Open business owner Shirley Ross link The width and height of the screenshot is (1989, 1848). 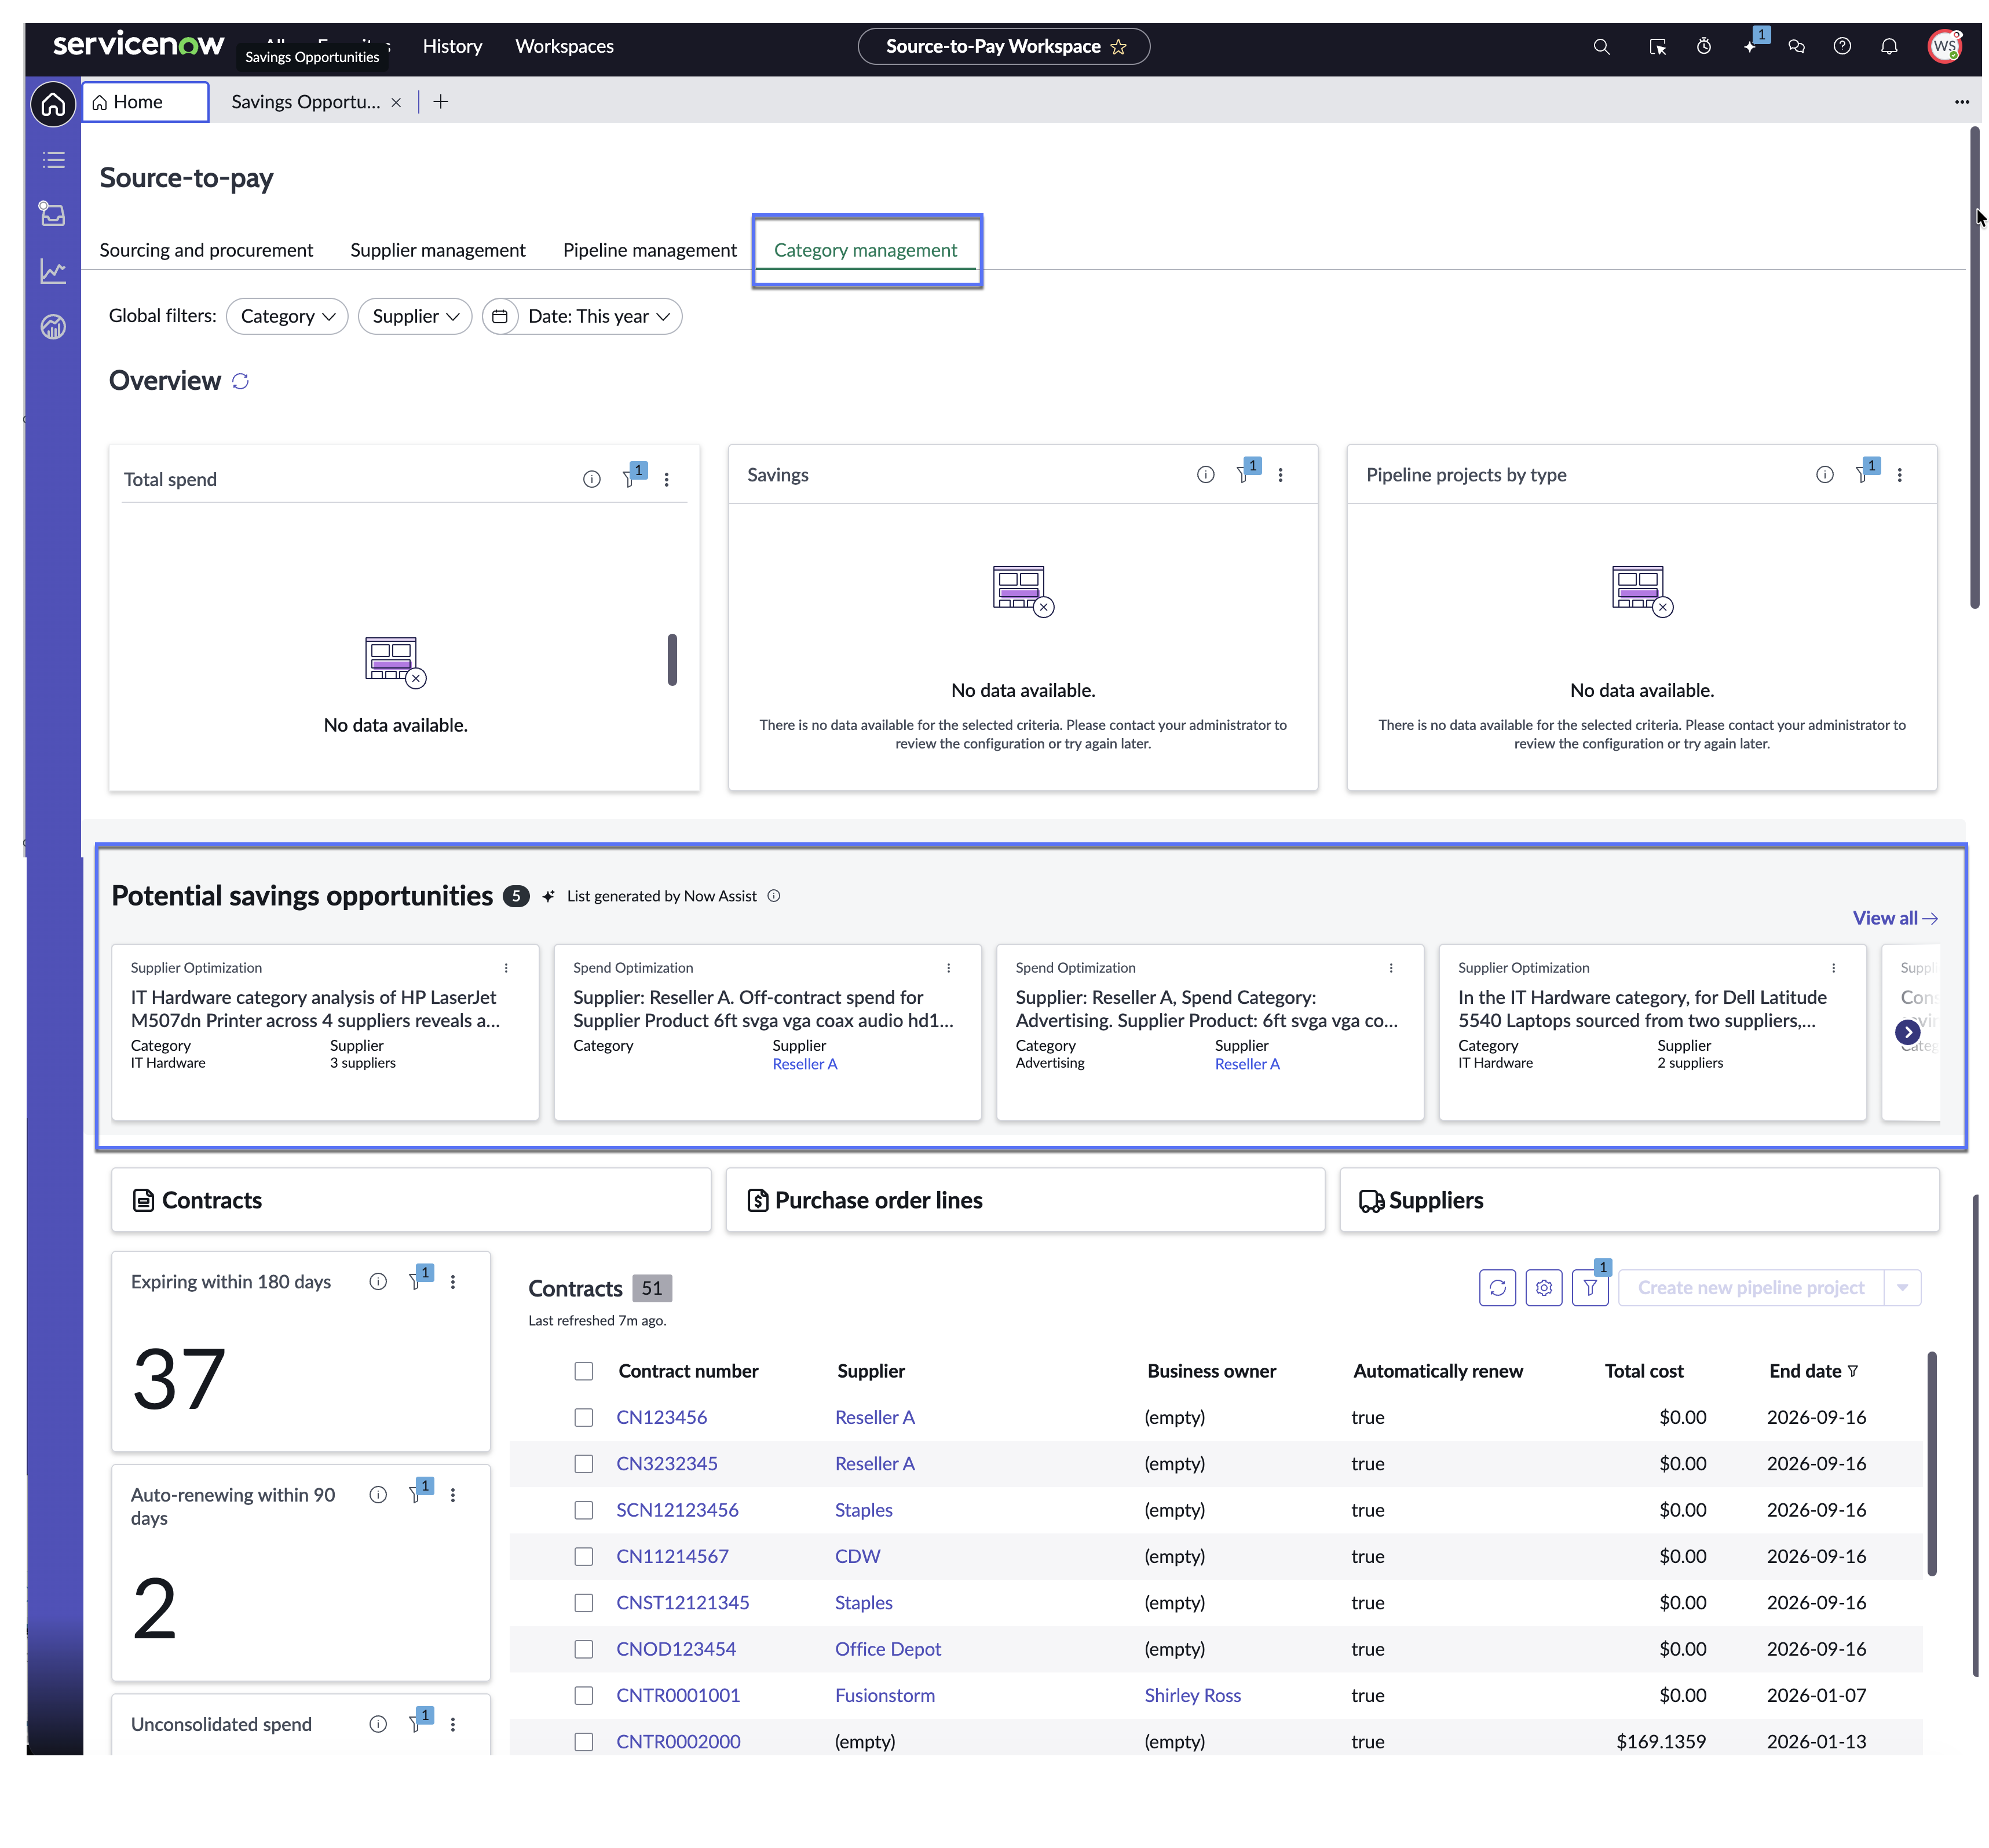coord(1192,1696)
